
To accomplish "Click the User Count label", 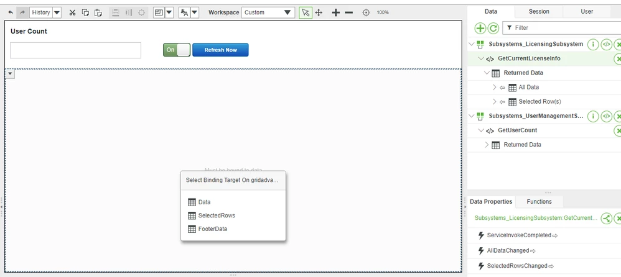I will pyautogui.click(x=29, y=31).
